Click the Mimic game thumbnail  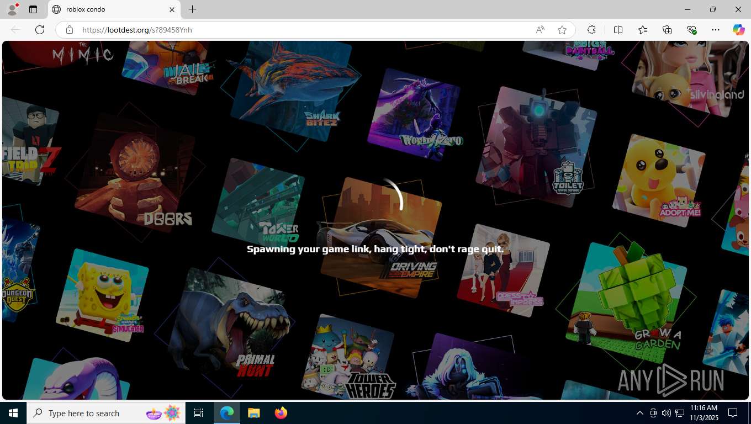pos(62,54)
